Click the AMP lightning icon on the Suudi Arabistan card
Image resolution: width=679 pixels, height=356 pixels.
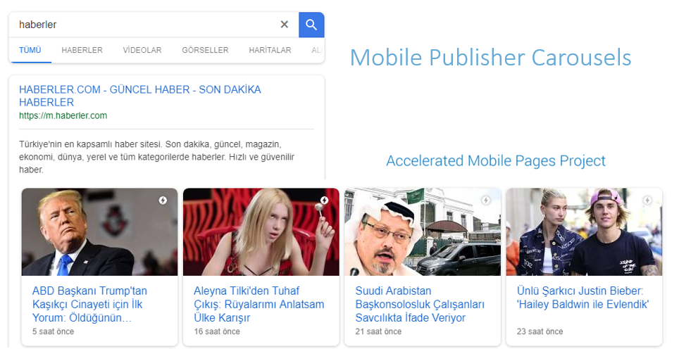[x=486, y=201]
